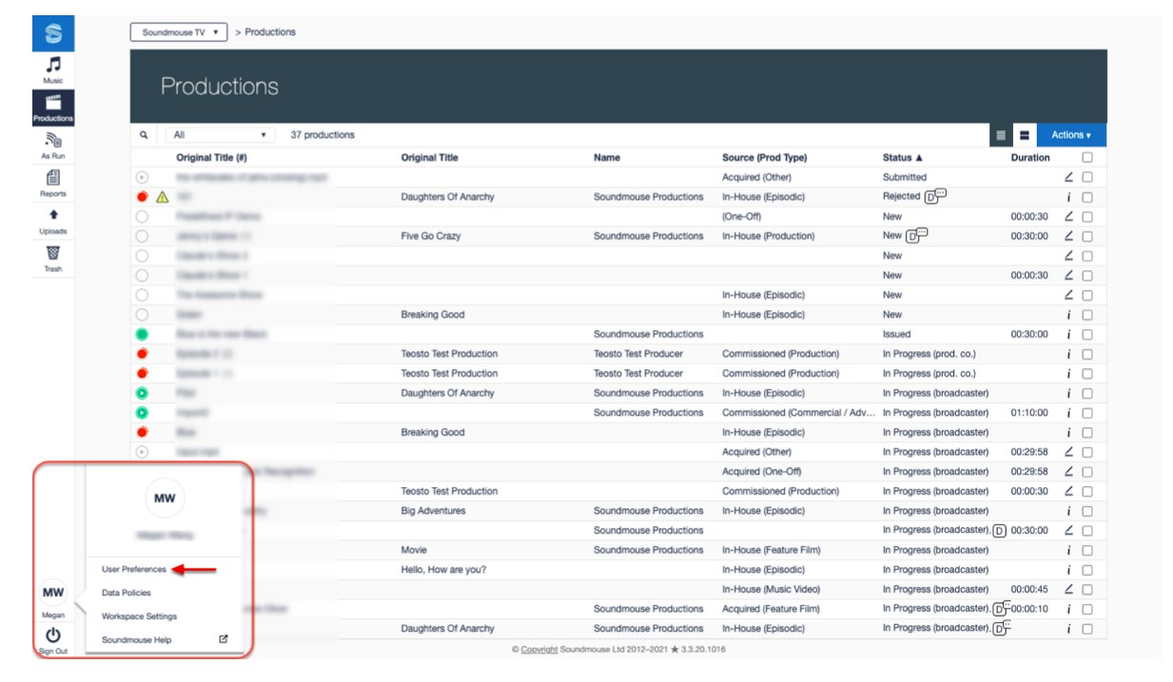Open the Music section in the sidebar
Screen dimensions: 1173x682
tap(53, 70)
